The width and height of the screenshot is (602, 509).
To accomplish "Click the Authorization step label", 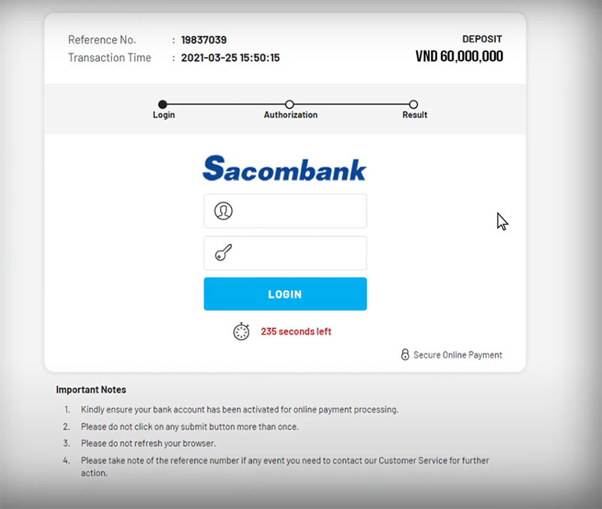I will (x=290, y=115).
